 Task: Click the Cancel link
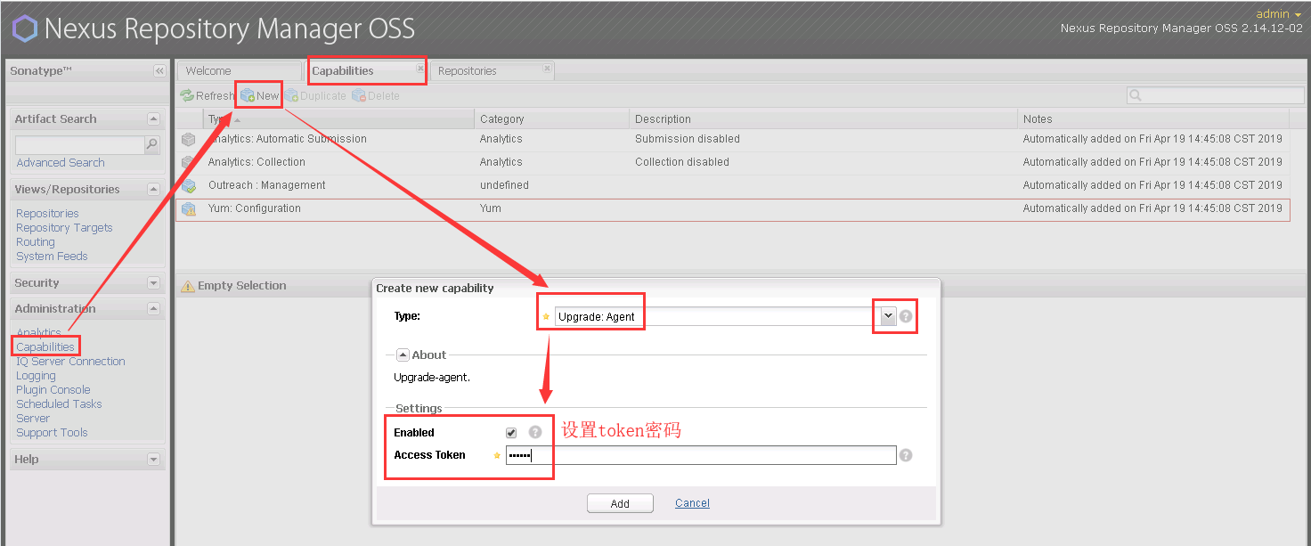(x=692, y=503)
